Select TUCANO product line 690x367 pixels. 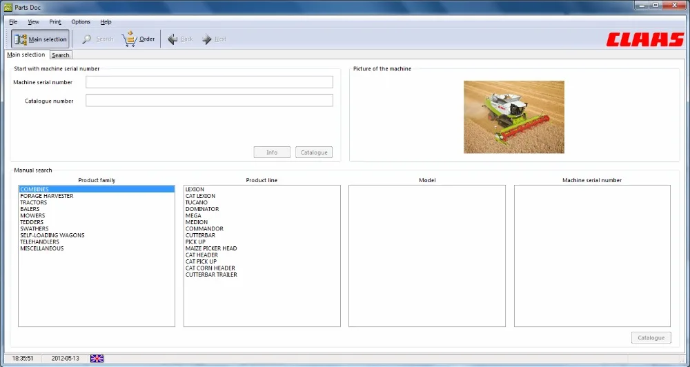[196, 202]
